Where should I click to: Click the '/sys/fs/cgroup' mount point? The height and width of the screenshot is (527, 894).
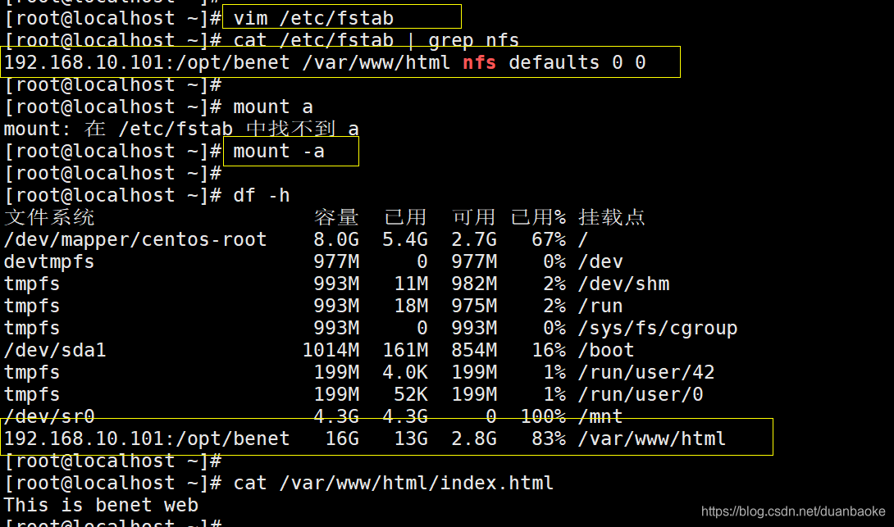point(658,328)
